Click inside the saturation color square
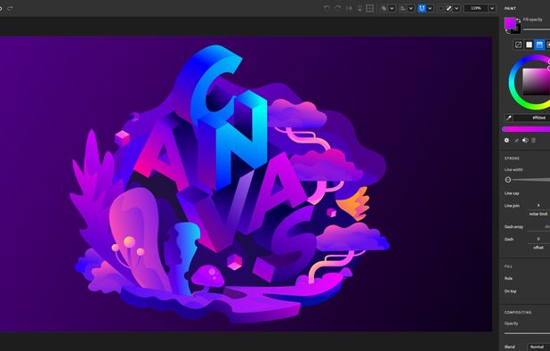The image size is (550, 351). [536, 81]
